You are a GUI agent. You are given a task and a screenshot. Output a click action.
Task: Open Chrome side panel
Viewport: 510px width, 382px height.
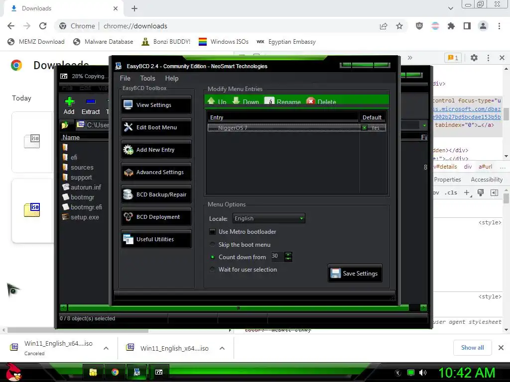(467, 26)
